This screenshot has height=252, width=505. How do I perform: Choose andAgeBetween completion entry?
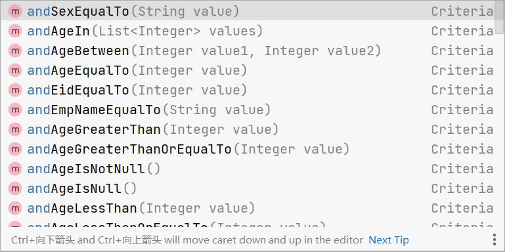tap(248, 51)
